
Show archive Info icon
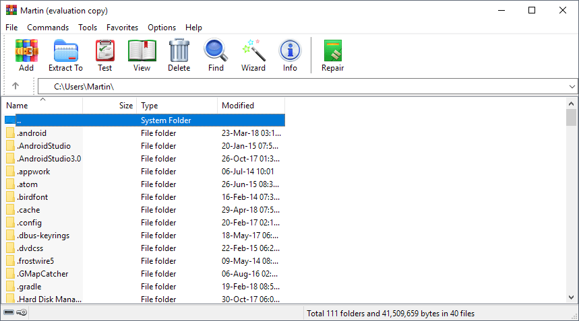290,50
